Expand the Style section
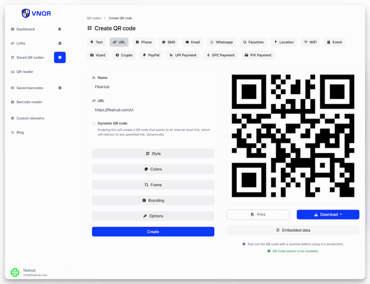370x284 pixels. [x=153, y=154]
